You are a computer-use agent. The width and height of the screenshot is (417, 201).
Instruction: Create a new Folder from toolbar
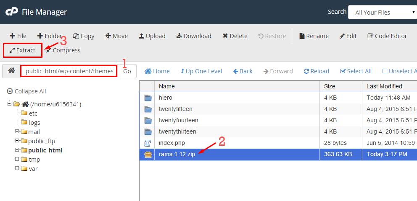pos(50,36)
